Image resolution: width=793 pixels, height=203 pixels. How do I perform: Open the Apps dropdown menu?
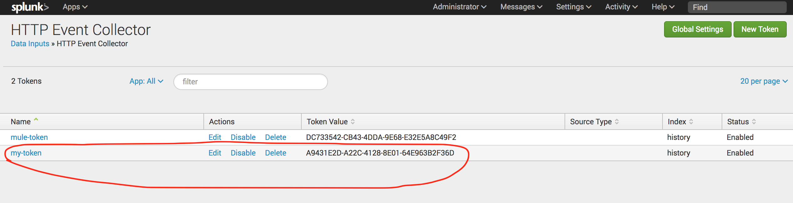(x=75, y=7)
